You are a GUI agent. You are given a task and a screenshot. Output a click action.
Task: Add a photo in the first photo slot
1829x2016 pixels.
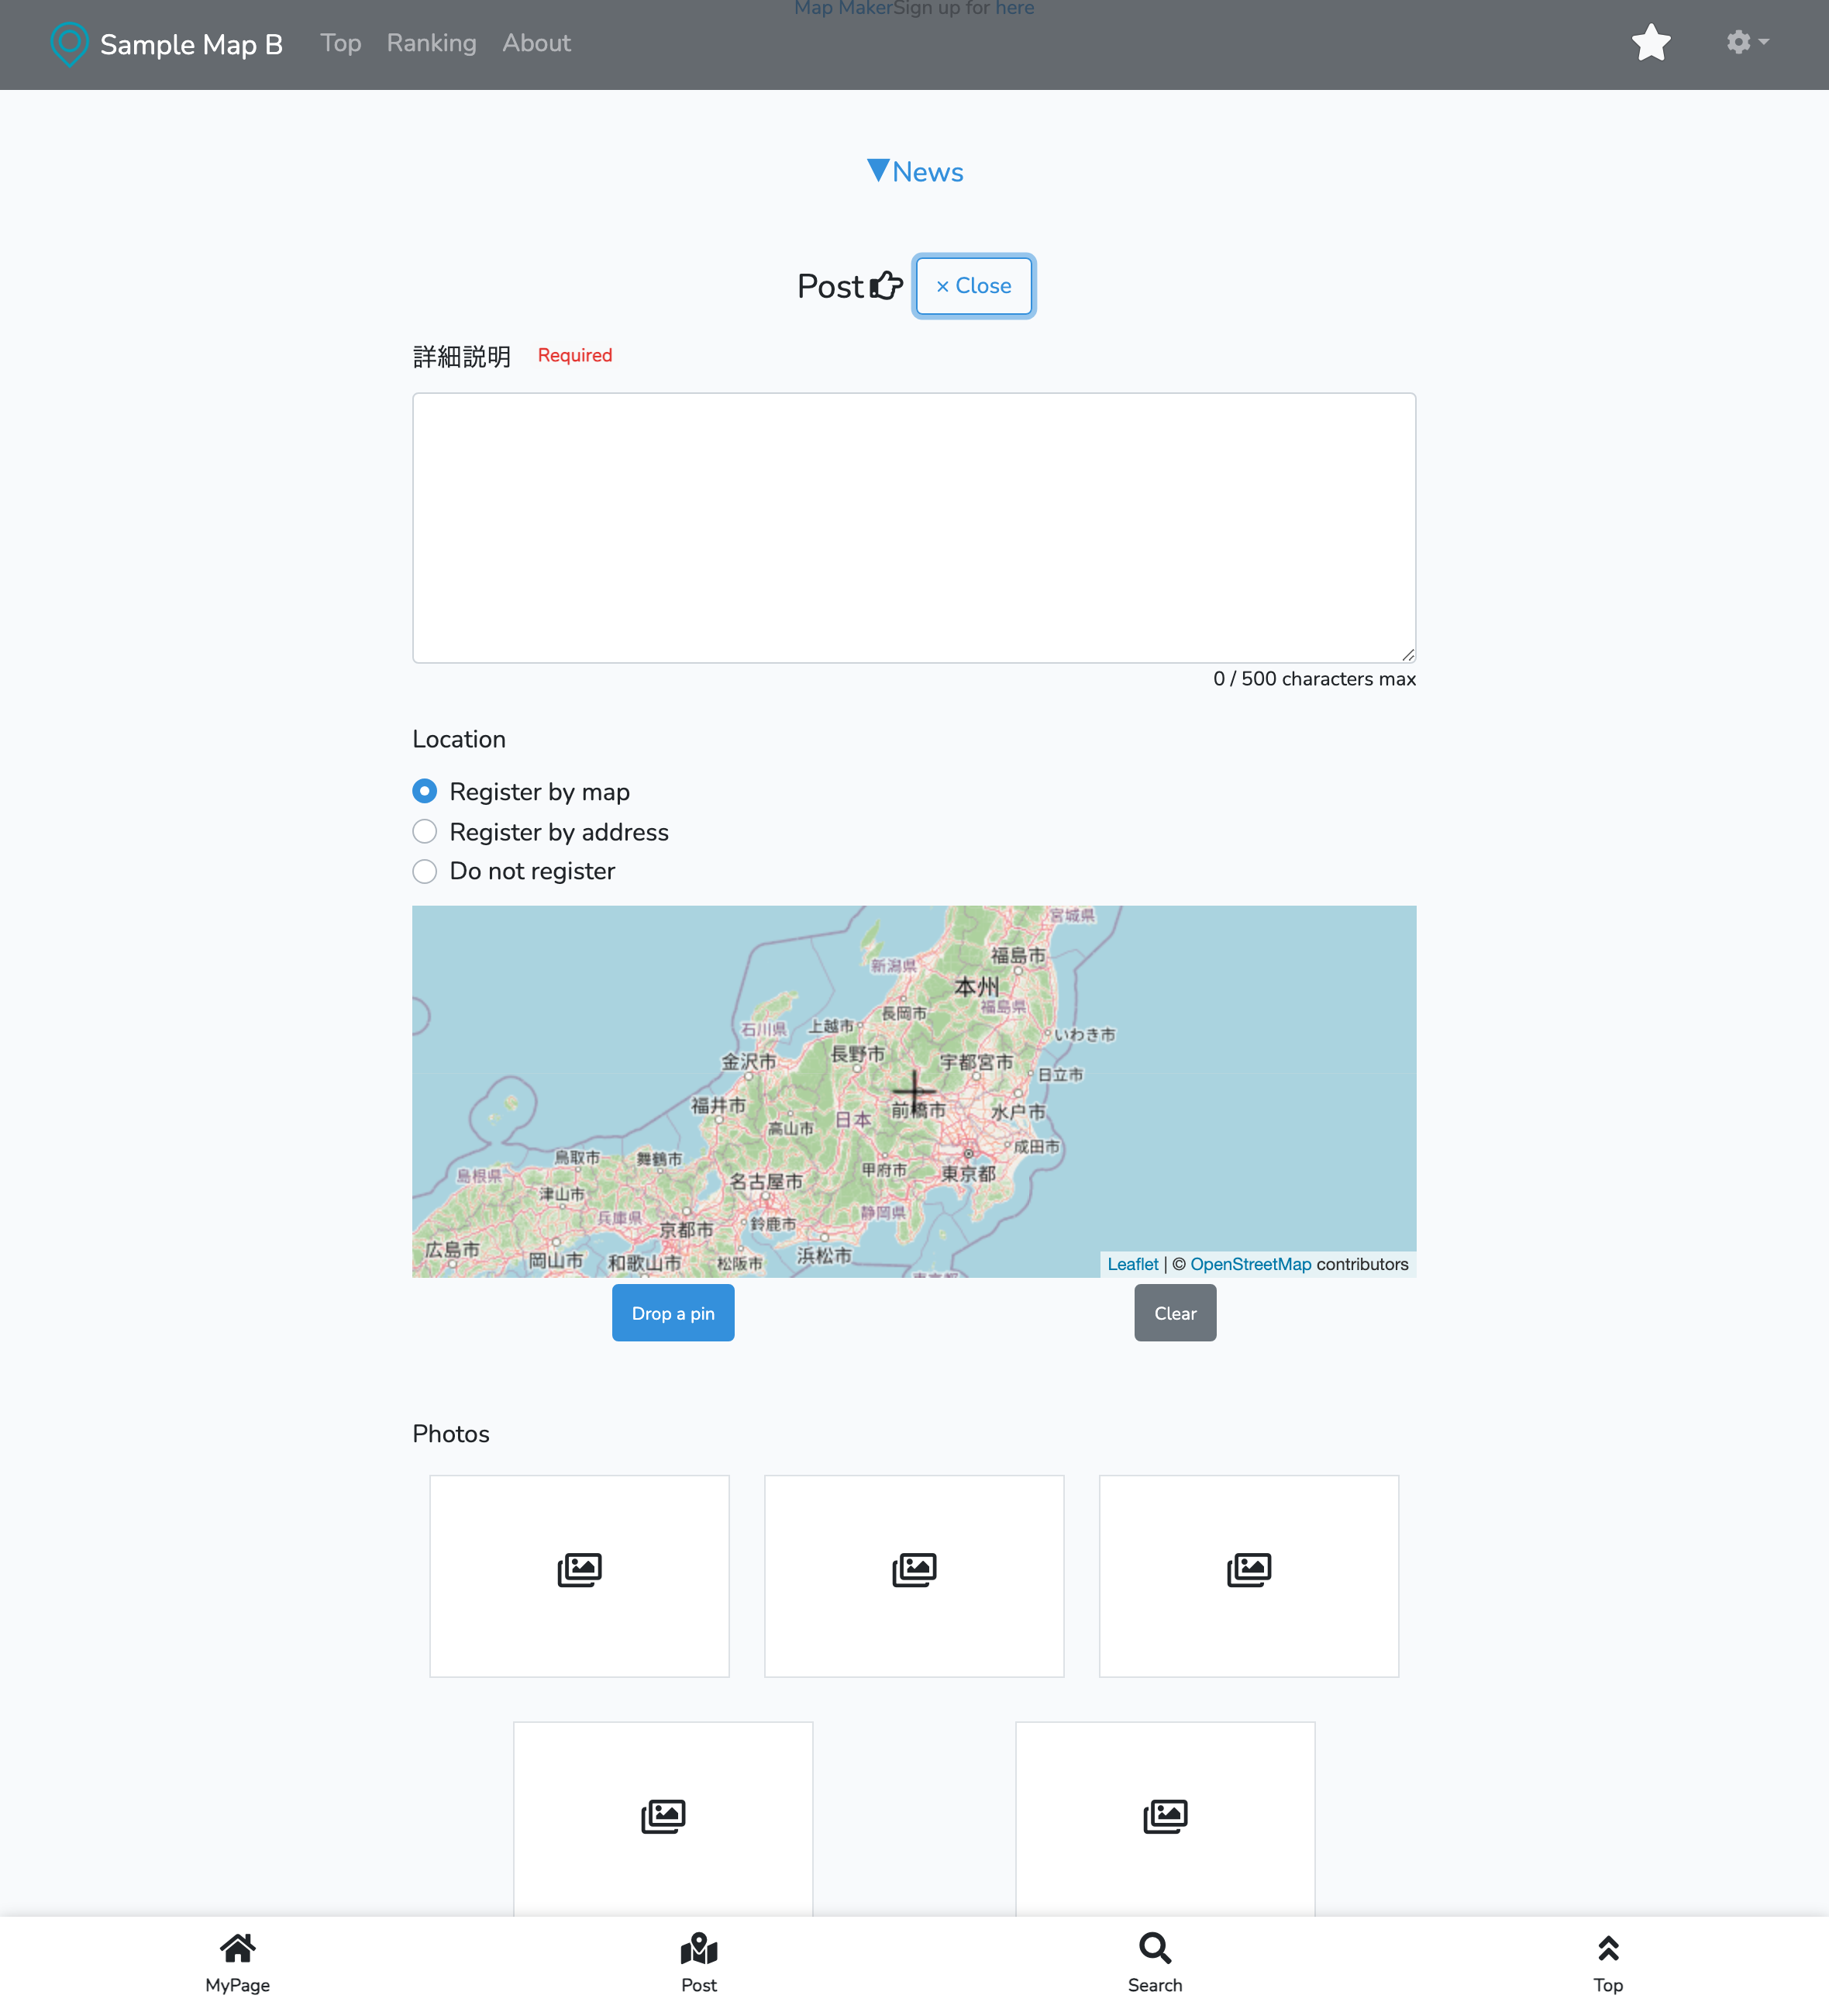click(580, 1576)
